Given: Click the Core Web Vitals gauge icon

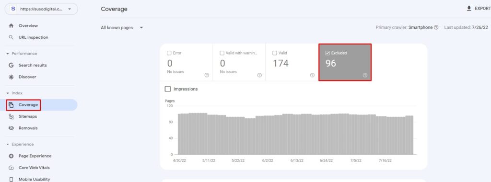Looking at the screenshot, I should tap(12, 168).
